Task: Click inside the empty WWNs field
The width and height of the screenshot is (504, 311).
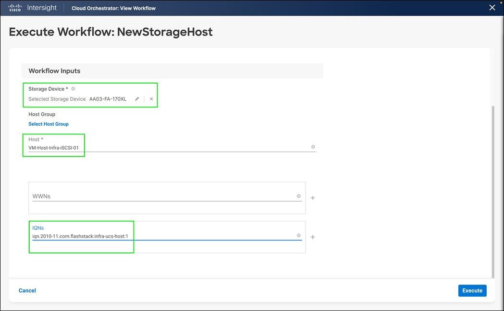Action: (x=144, y=196)
